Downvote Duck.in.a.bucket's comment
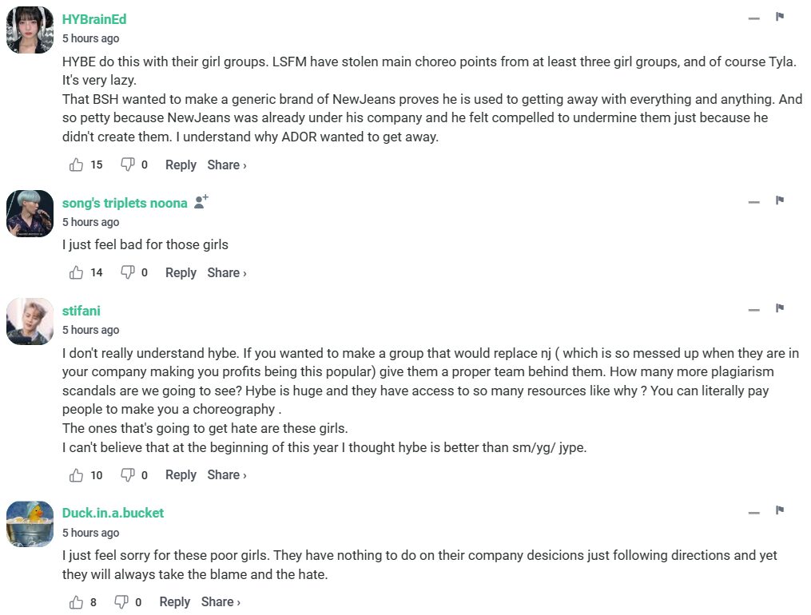The image size is (811, 615). [121, 601]
